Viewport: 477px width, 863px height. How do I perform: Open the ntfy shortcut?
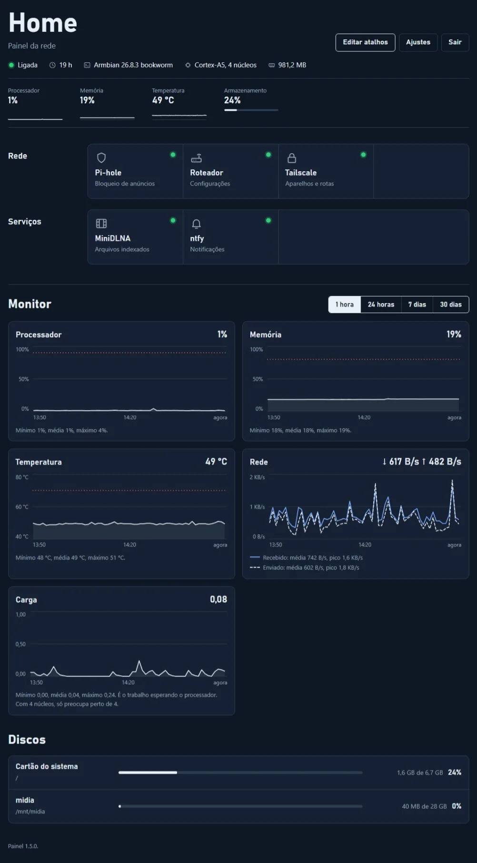point(230,237)
